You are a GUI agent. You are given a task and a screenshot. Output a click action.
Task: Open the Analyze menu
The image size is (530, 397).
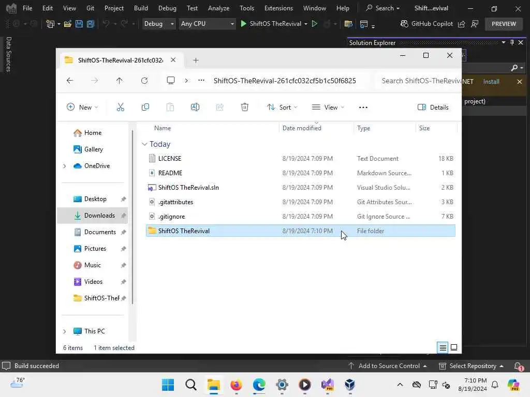(219, 8)
